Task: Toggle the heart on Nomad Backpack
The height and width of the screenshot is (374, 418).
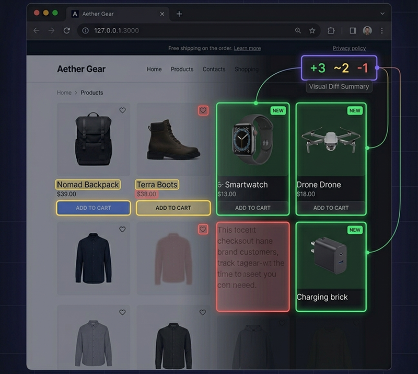Action: coord(122,111)
